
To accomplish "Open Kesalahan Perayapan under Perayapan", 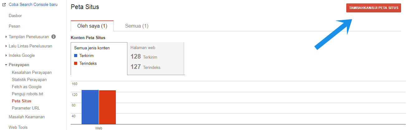I will tap(32, 72).
